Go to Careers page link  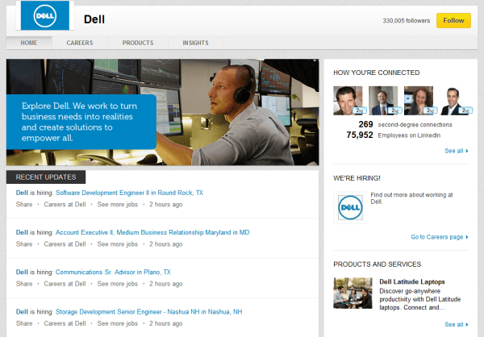[438, 237]
